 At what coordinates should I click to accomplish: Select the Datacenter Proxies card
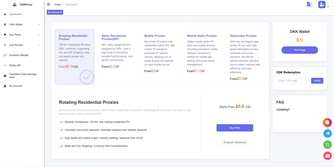coord(245,57)
